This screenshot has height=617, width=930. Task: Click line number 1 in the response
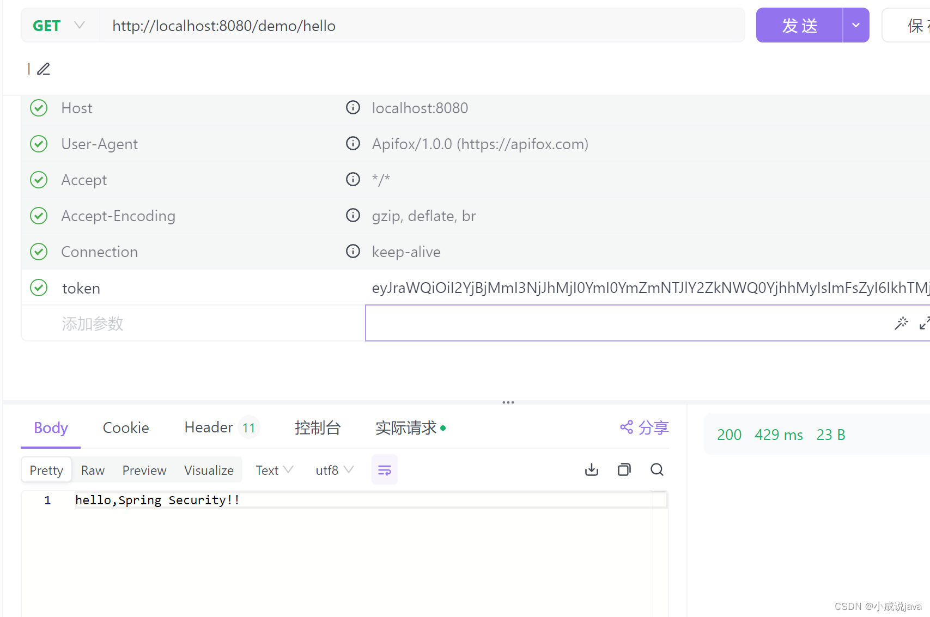click(47, 500)
